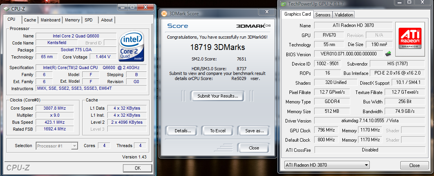
Task: Click the Default Clock value 800 MHz
Action: click(326, 140)
